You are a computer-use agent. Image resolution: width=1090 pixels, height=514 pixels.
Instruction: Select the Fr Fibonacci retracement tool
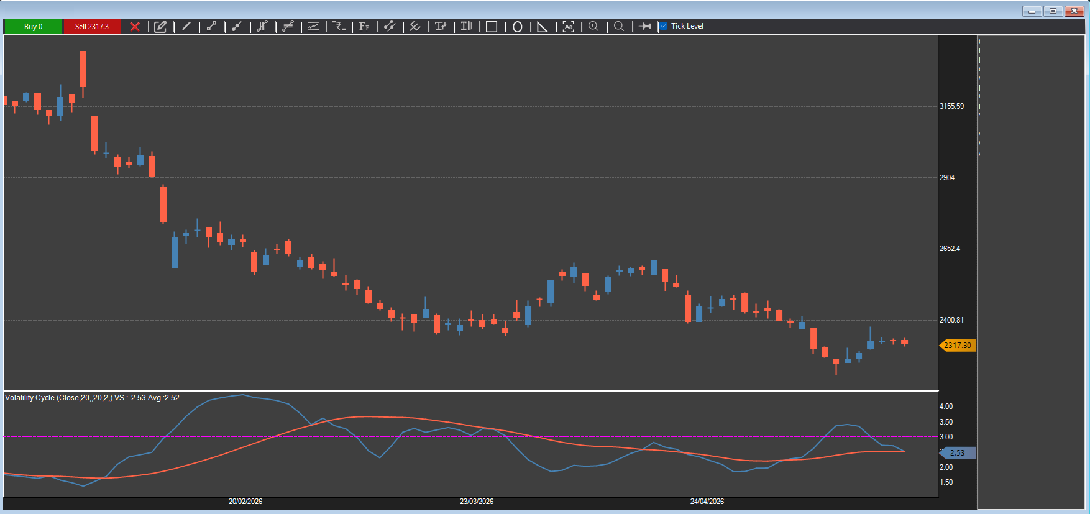(364, 26)
